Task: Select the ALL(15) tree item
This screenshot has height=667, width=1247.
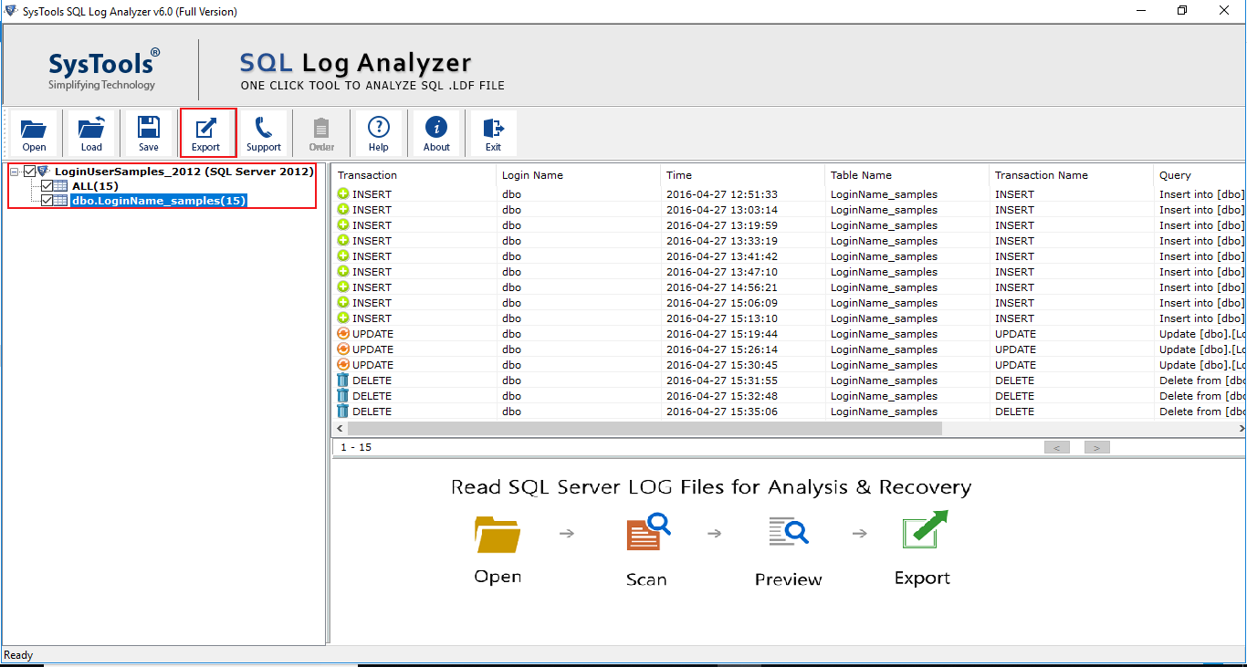Action: [x=95, y=186]
